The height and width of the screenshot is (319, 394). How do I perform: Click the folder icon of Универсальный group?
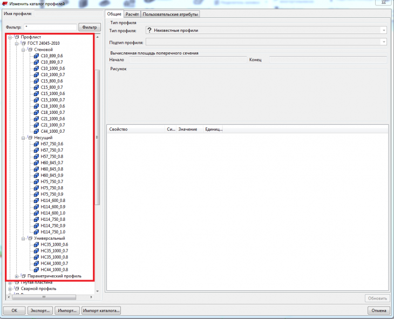pyautogui.click(x=30, y=238)
